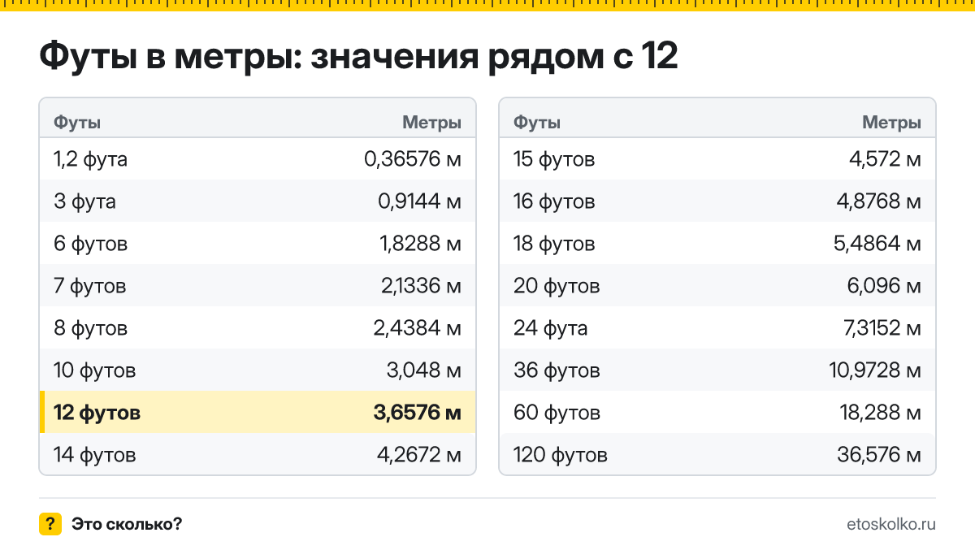
Task: Click the '18,288 м' value
Action: [x=881, y=413]
